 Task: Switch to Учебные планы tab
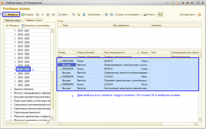point(33,21)
